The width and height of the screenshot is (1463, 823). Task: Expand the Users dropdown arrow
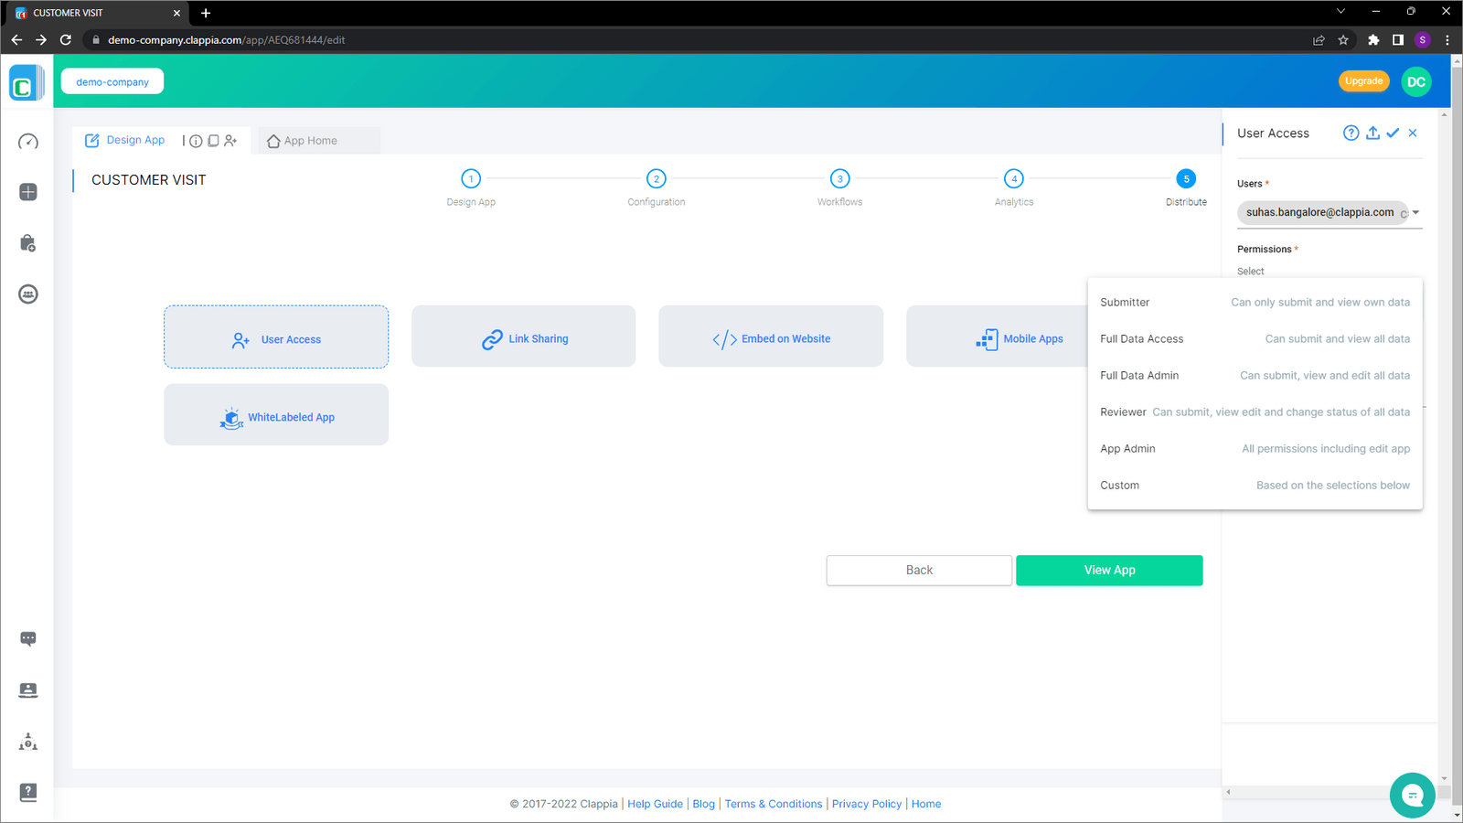coord(1414,213)
